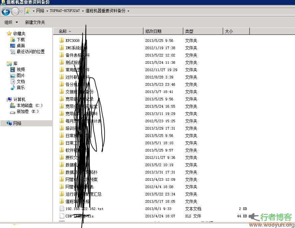The width and height of the screenshot is (295, 228).
Task: Select folder icon dated 2012/11/27 9:36
Action: (x=61, y=158)
